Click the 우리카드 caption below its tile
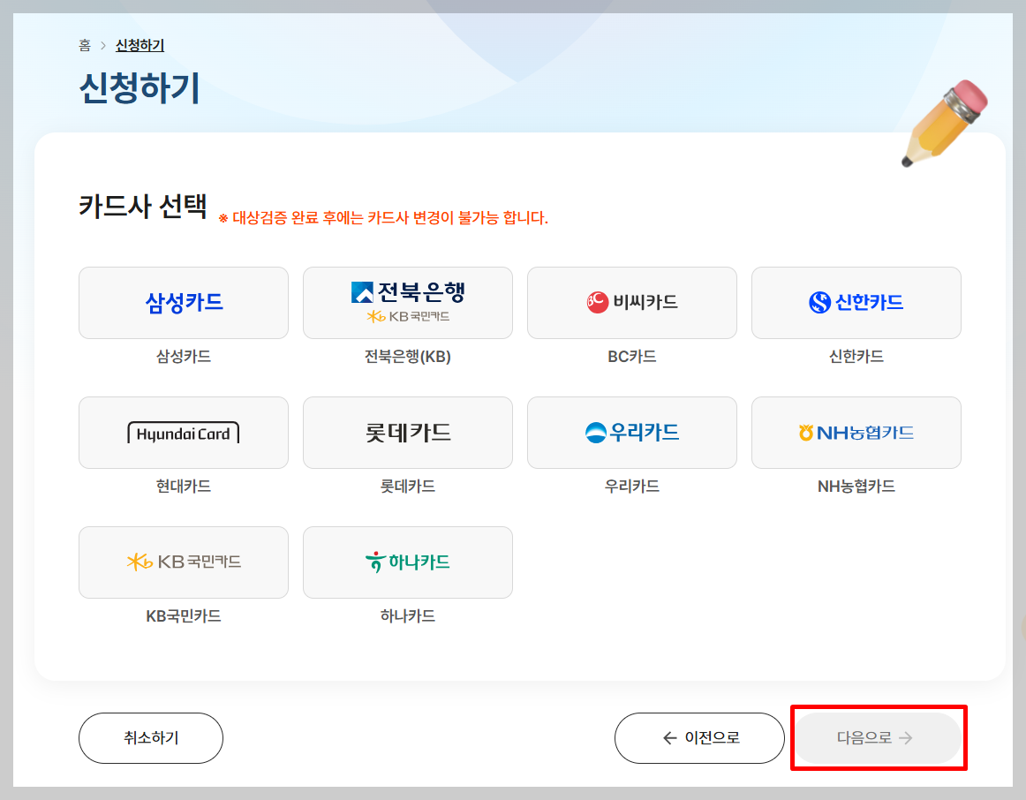 (632, 486)
